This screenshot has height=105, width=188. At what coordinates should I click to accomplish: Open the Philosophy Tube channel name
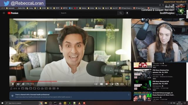[x=157, y=64]
